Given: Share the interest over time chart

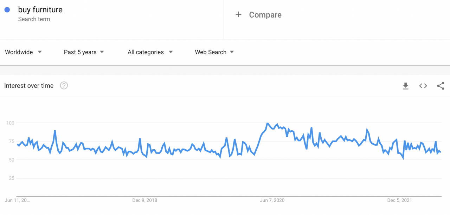Looking at the screenshot, I should click(x=441, y=86).
